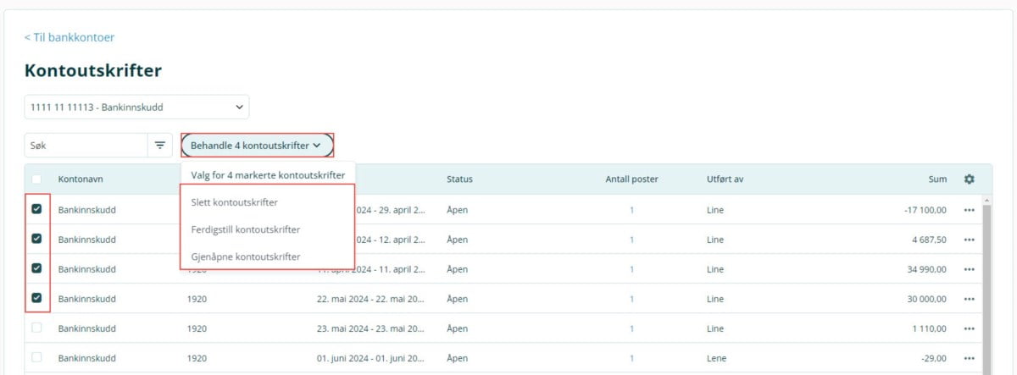Screen dimensions: 1017x375
Task: Choose Gjenåpne kontoutskrifter option
Action: point(245,256)
